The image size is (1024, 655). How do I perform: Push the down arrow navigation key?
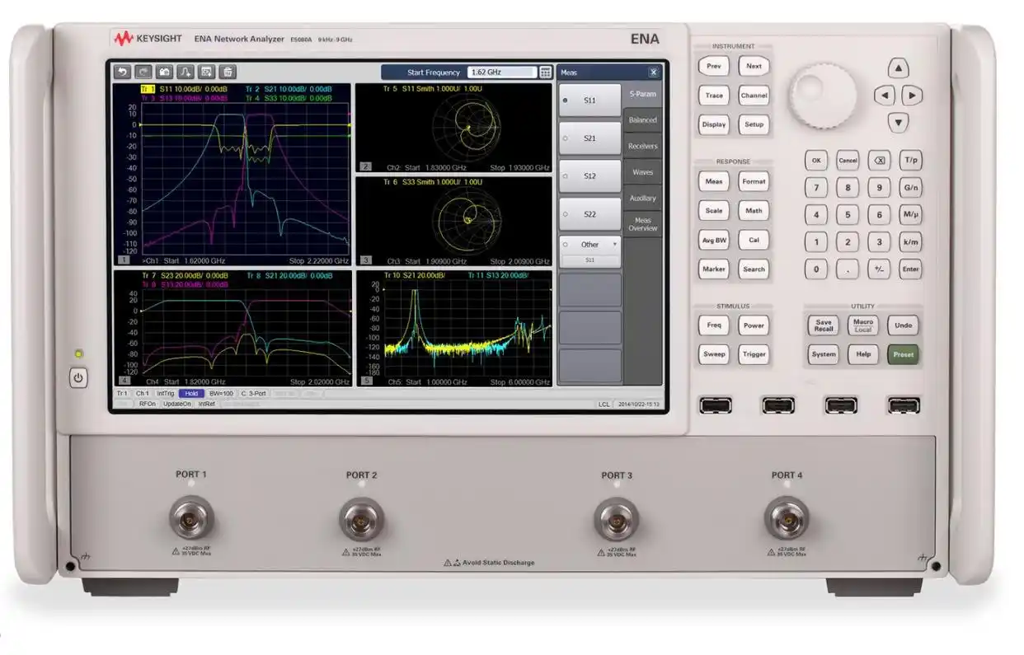point(898,123)
